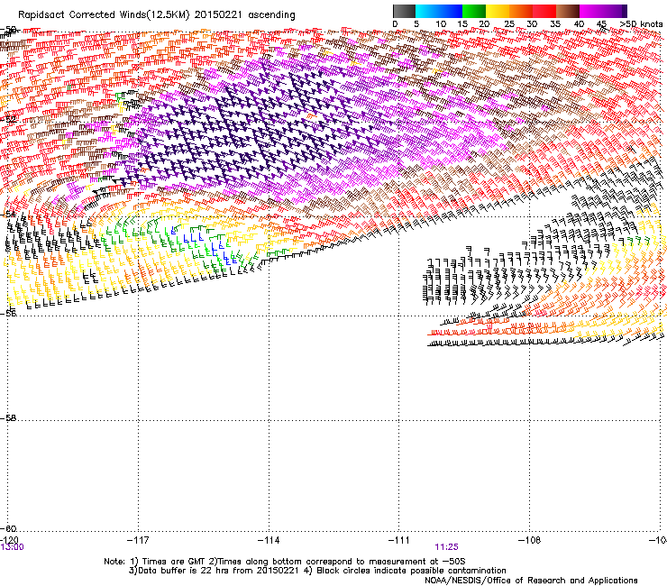667x586 pixels.
Task: Click the cyan-blue 5-15 knots legend segment
Action: (439, 11)
